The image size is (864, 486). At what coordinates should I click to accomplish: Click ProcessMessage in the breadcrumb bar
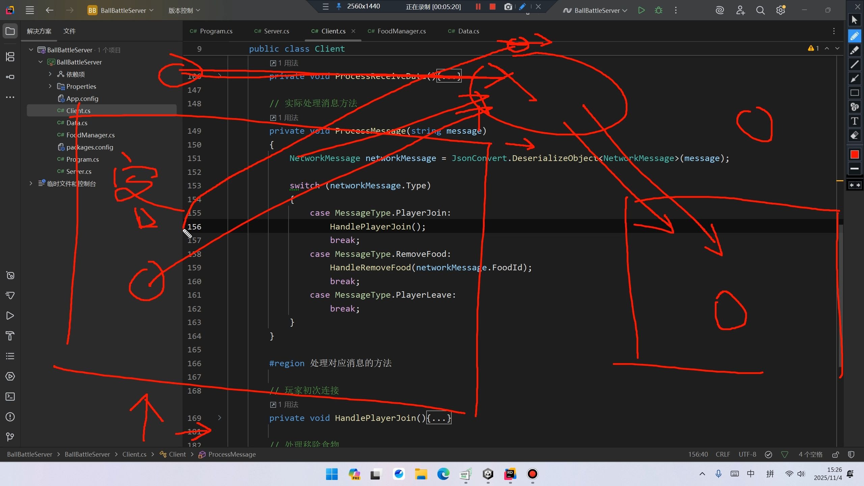click(x=232, y=455)
